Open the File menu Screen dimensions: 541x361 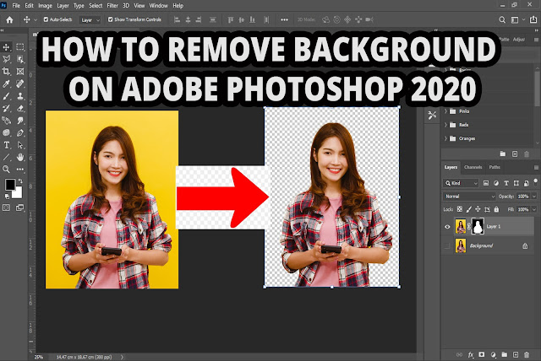coord(16,6)
